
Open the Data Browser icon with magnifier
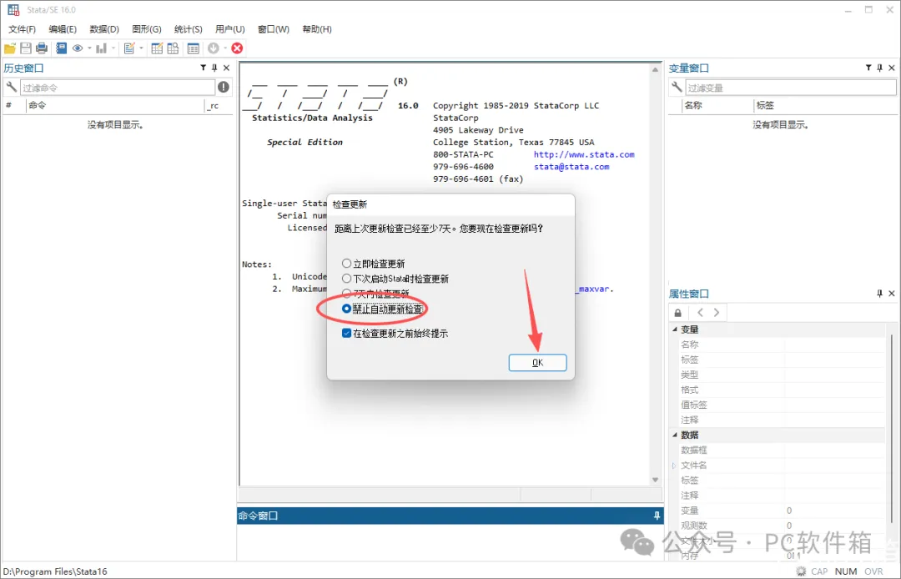[173, 48]
